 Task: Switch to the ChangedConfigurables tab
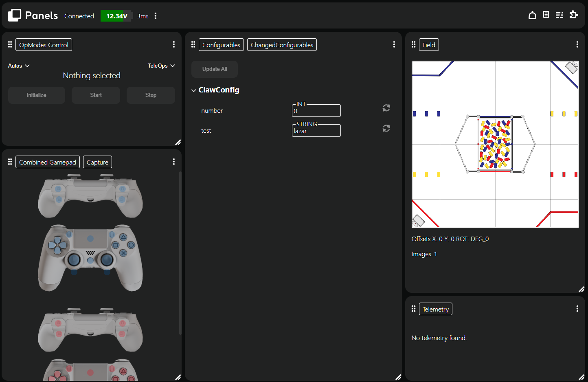click(282, 45)
